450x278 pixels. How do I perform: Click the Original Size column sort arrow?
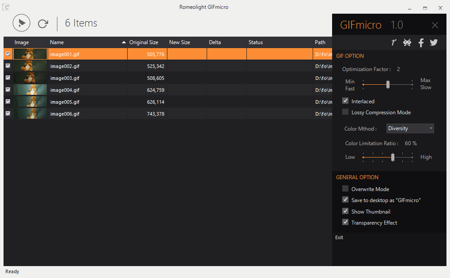pyautogui.click(x=124, y=42)
